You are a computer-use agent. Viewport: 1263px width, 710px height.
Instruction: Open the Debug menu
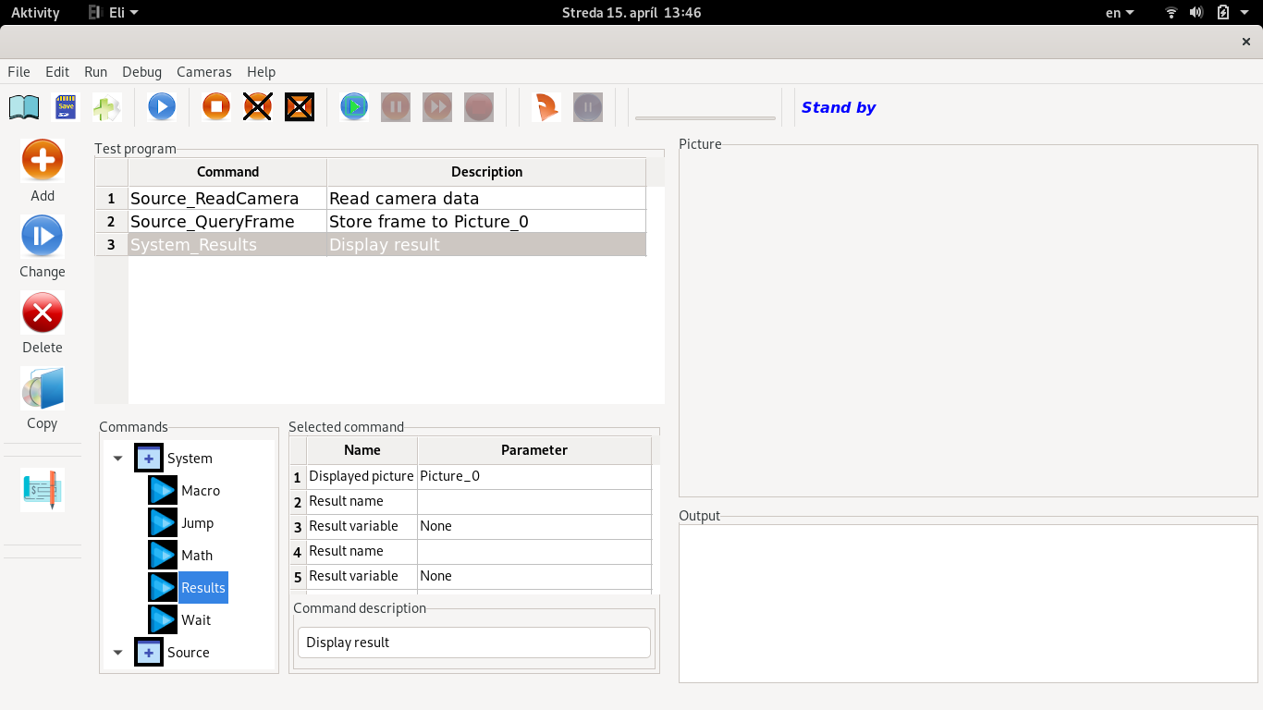(x=141, y=72)
